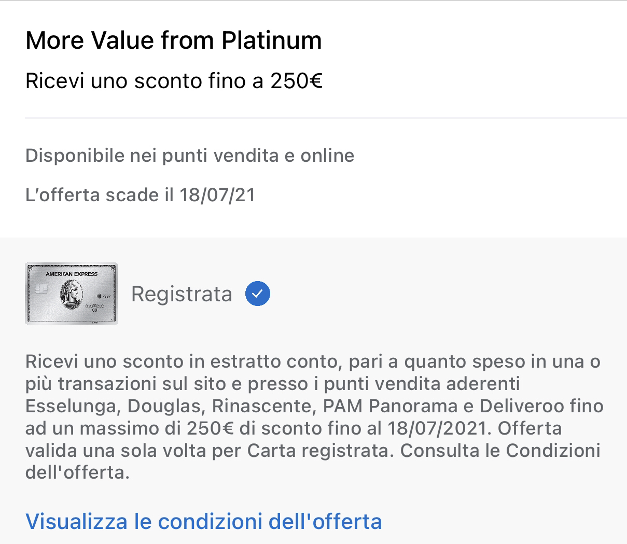Tap Disponibile nei punti vendita e online text

coord(190,156)
